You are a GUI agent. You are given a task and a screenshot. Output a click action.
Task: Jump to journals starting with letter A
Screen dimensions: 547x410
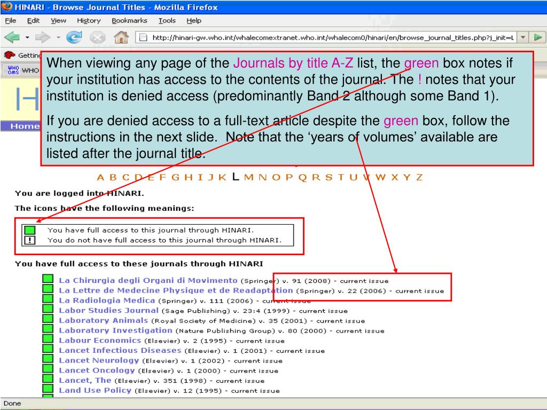click(x=100, y=177)
